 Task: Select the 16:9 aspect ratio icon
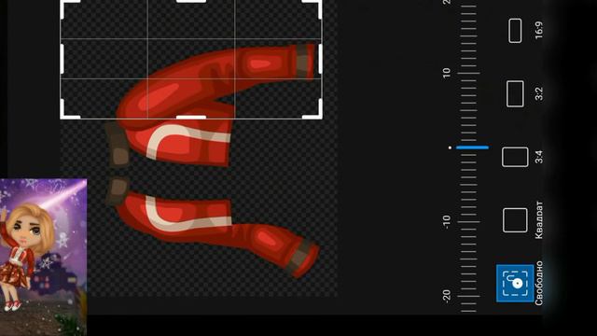pos(515,31)
